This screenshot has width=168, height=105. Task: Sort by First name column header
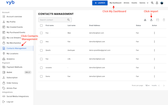pyautogui.click(x=49, y=25)
